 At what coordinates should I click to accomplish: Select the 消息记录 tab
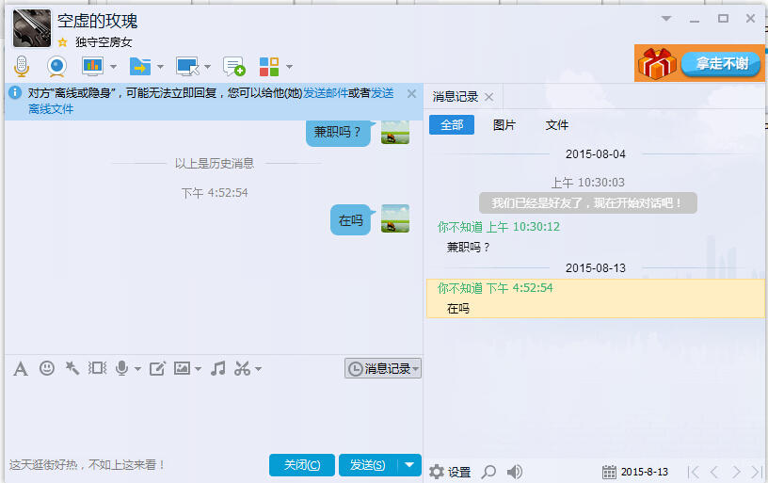pyautogui.click(x=456, y=97)
